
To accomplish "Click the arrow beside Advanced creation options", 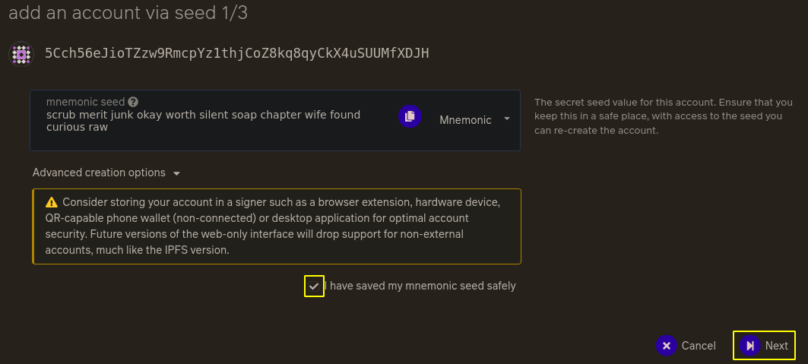I will pos(177,173).
